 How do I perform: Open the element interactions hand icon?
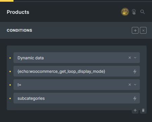point(134,12)
